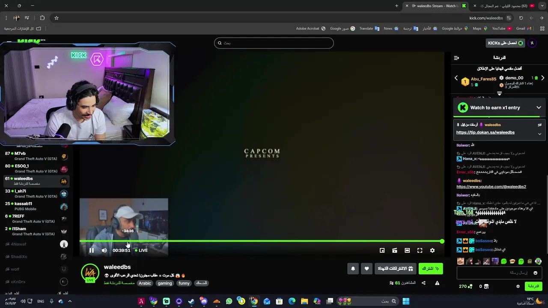Image resolution: width=548 pixels, height=308 pixels.
Task: Open Chrome extensions puzzle icon
Action: [x=42, y=18]
